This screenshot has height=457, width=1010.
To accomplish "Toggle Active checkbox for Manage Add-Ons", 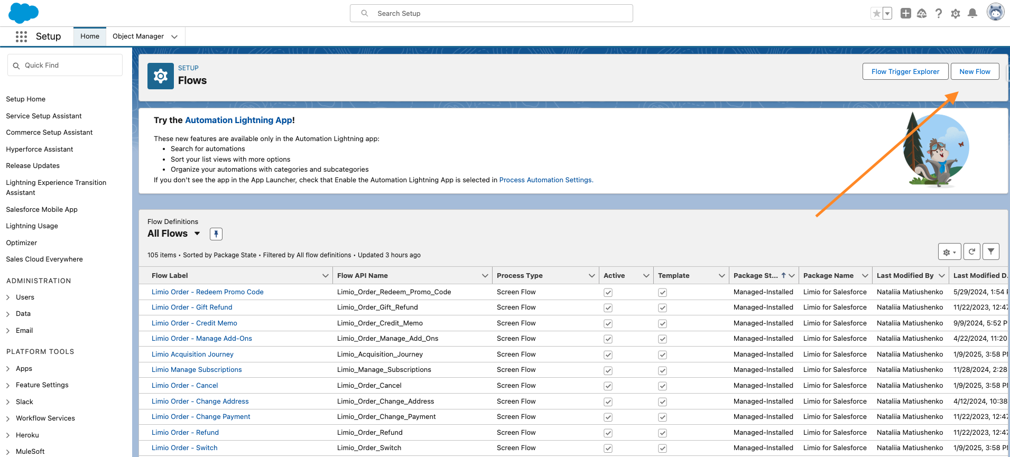I will pyautogui.click(x=608, y=339).
